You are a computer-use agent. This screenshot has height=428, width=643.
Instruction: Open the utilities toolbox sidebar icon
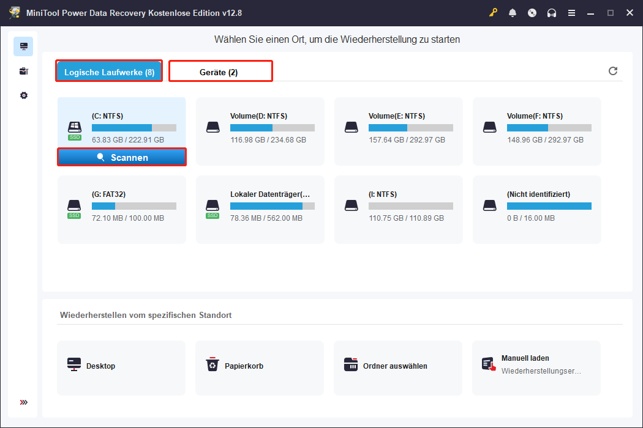24,72
